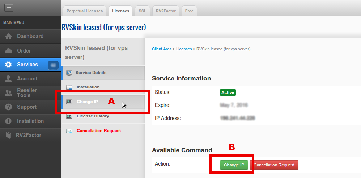Toggle the hamburger menu button
Screen dimensions: 361x178
pyautogui.click(x=9, y=8)
